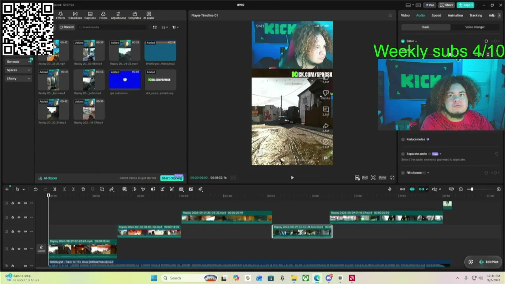Open the Transitions panel

pyautogui.click(x=75, y=15)
